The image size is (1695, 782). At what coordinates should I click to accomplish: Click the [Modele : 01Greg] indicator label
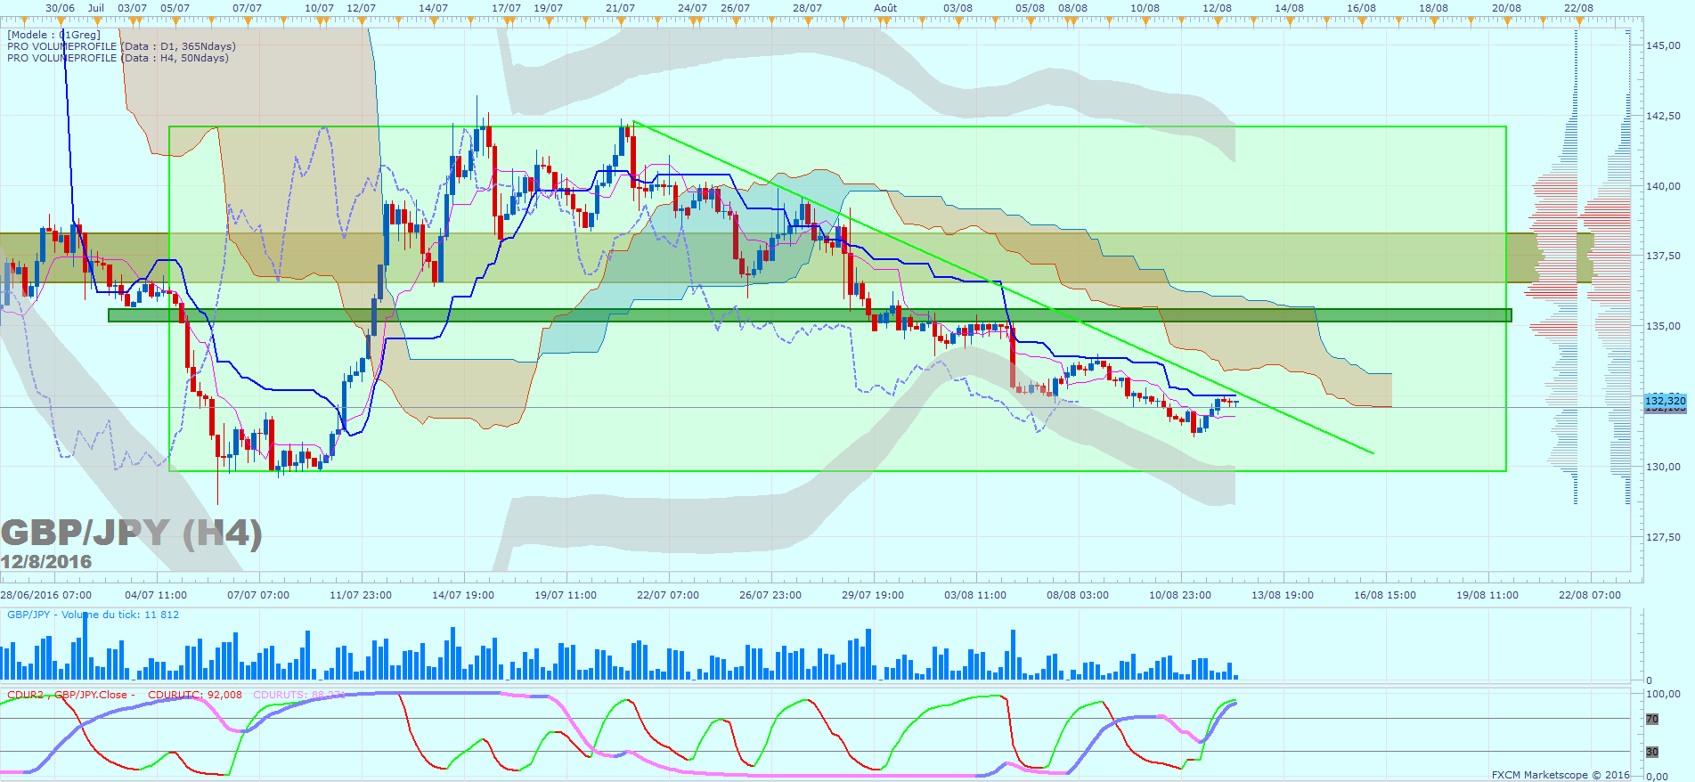pyautogui.click(x=54, y=35)
